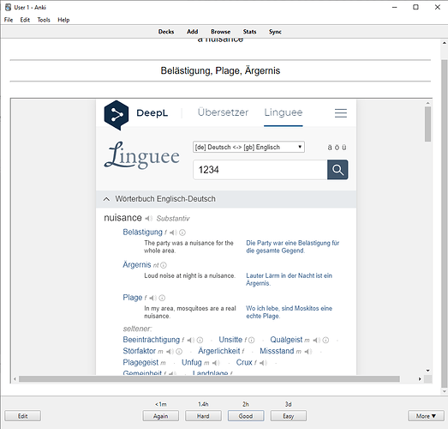Open info icon next to Unsitte
The image size is (448, 429).
pyautogui.click(x=252, y=340)
